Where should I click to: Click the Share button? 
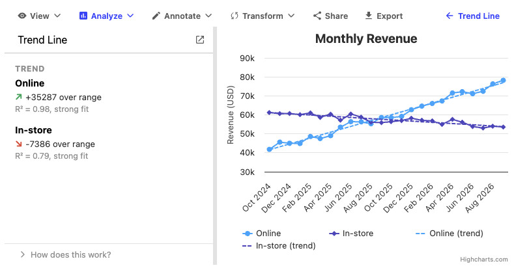330,16
